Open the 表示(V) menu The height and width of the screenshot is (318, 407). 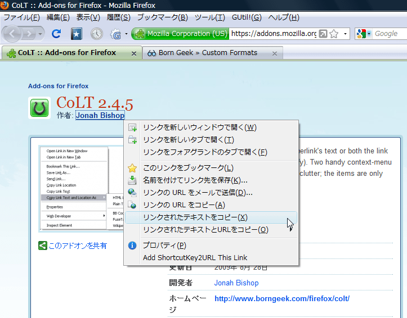click(x=88, y=17)
